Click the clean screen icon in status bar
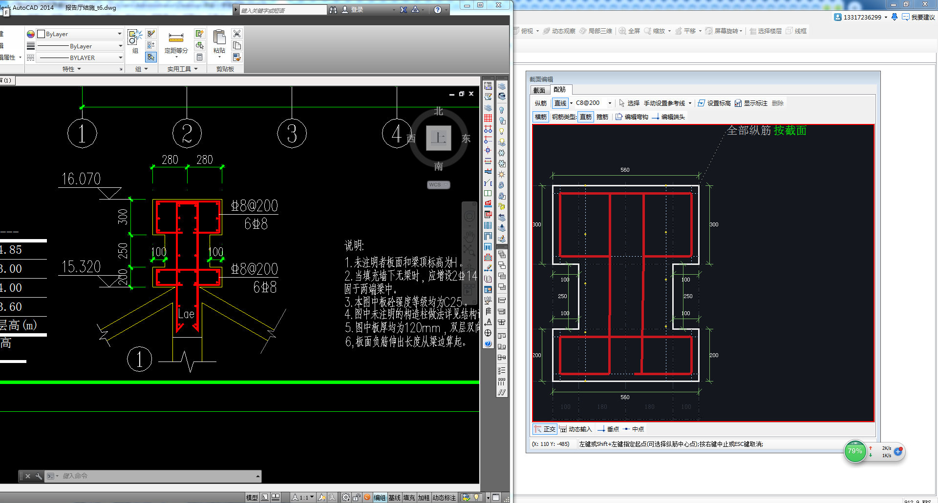The height and width of the screenshot is (503, 938). tap(496, 498)
